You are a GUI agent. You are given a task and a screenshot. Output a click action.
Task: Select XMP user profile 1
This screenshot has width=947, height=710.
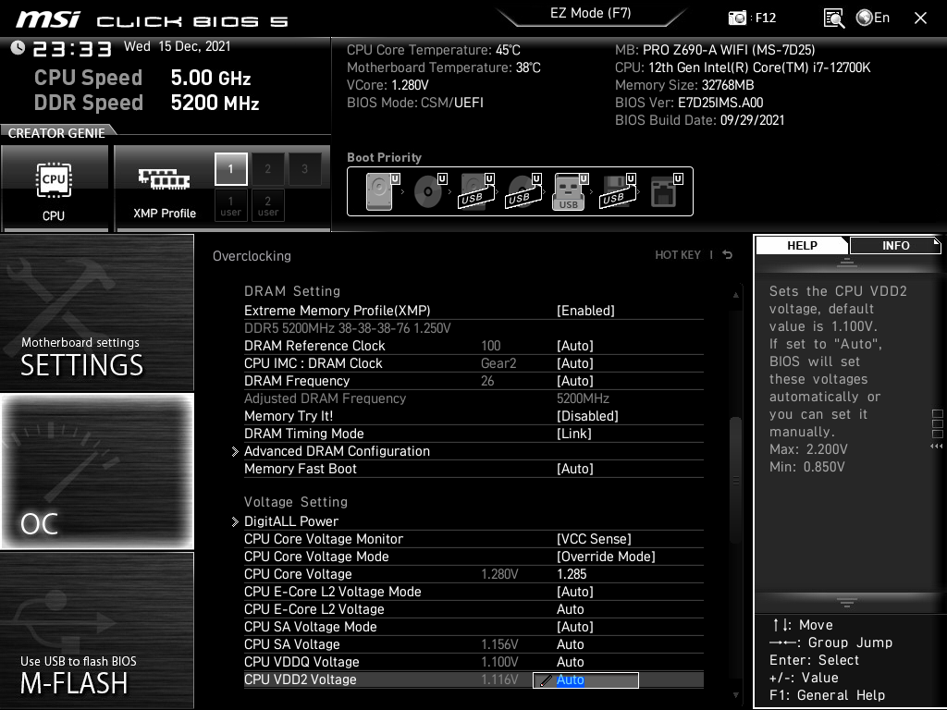point(230,206)
